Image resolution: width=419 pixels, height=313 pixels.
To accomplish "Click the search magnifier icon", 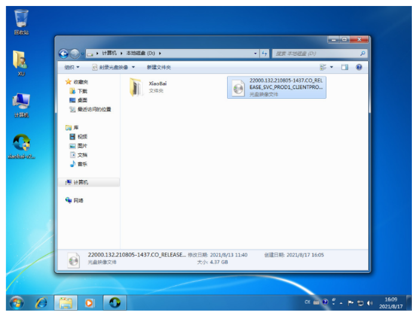I will (x=363, y=53).
